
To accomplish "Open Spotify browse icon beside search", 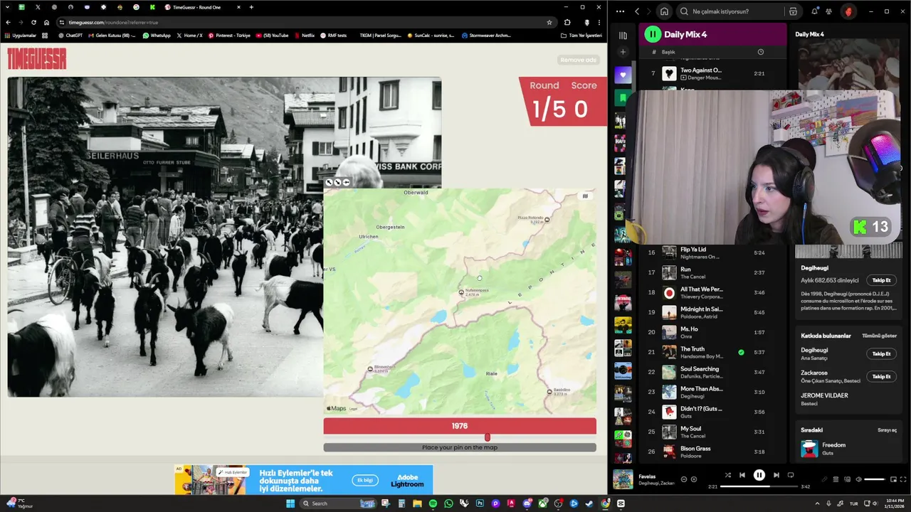I will coord(793,11).
